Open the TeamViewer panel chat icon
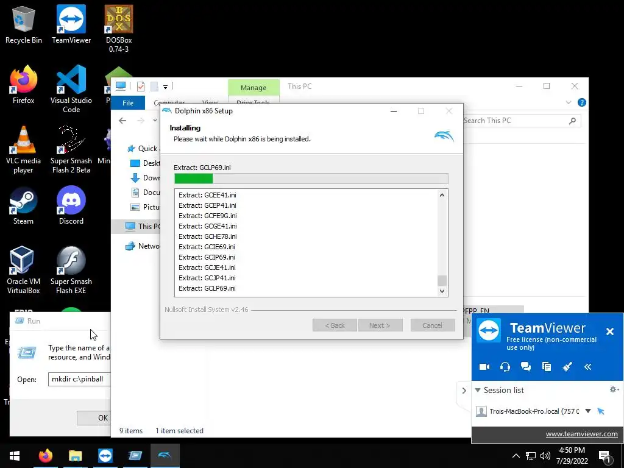The width and height of the screenshot is (624, 468). click(526, 366)
